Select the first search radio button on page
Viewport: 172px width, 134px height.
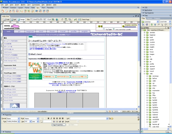coord(104,29)
